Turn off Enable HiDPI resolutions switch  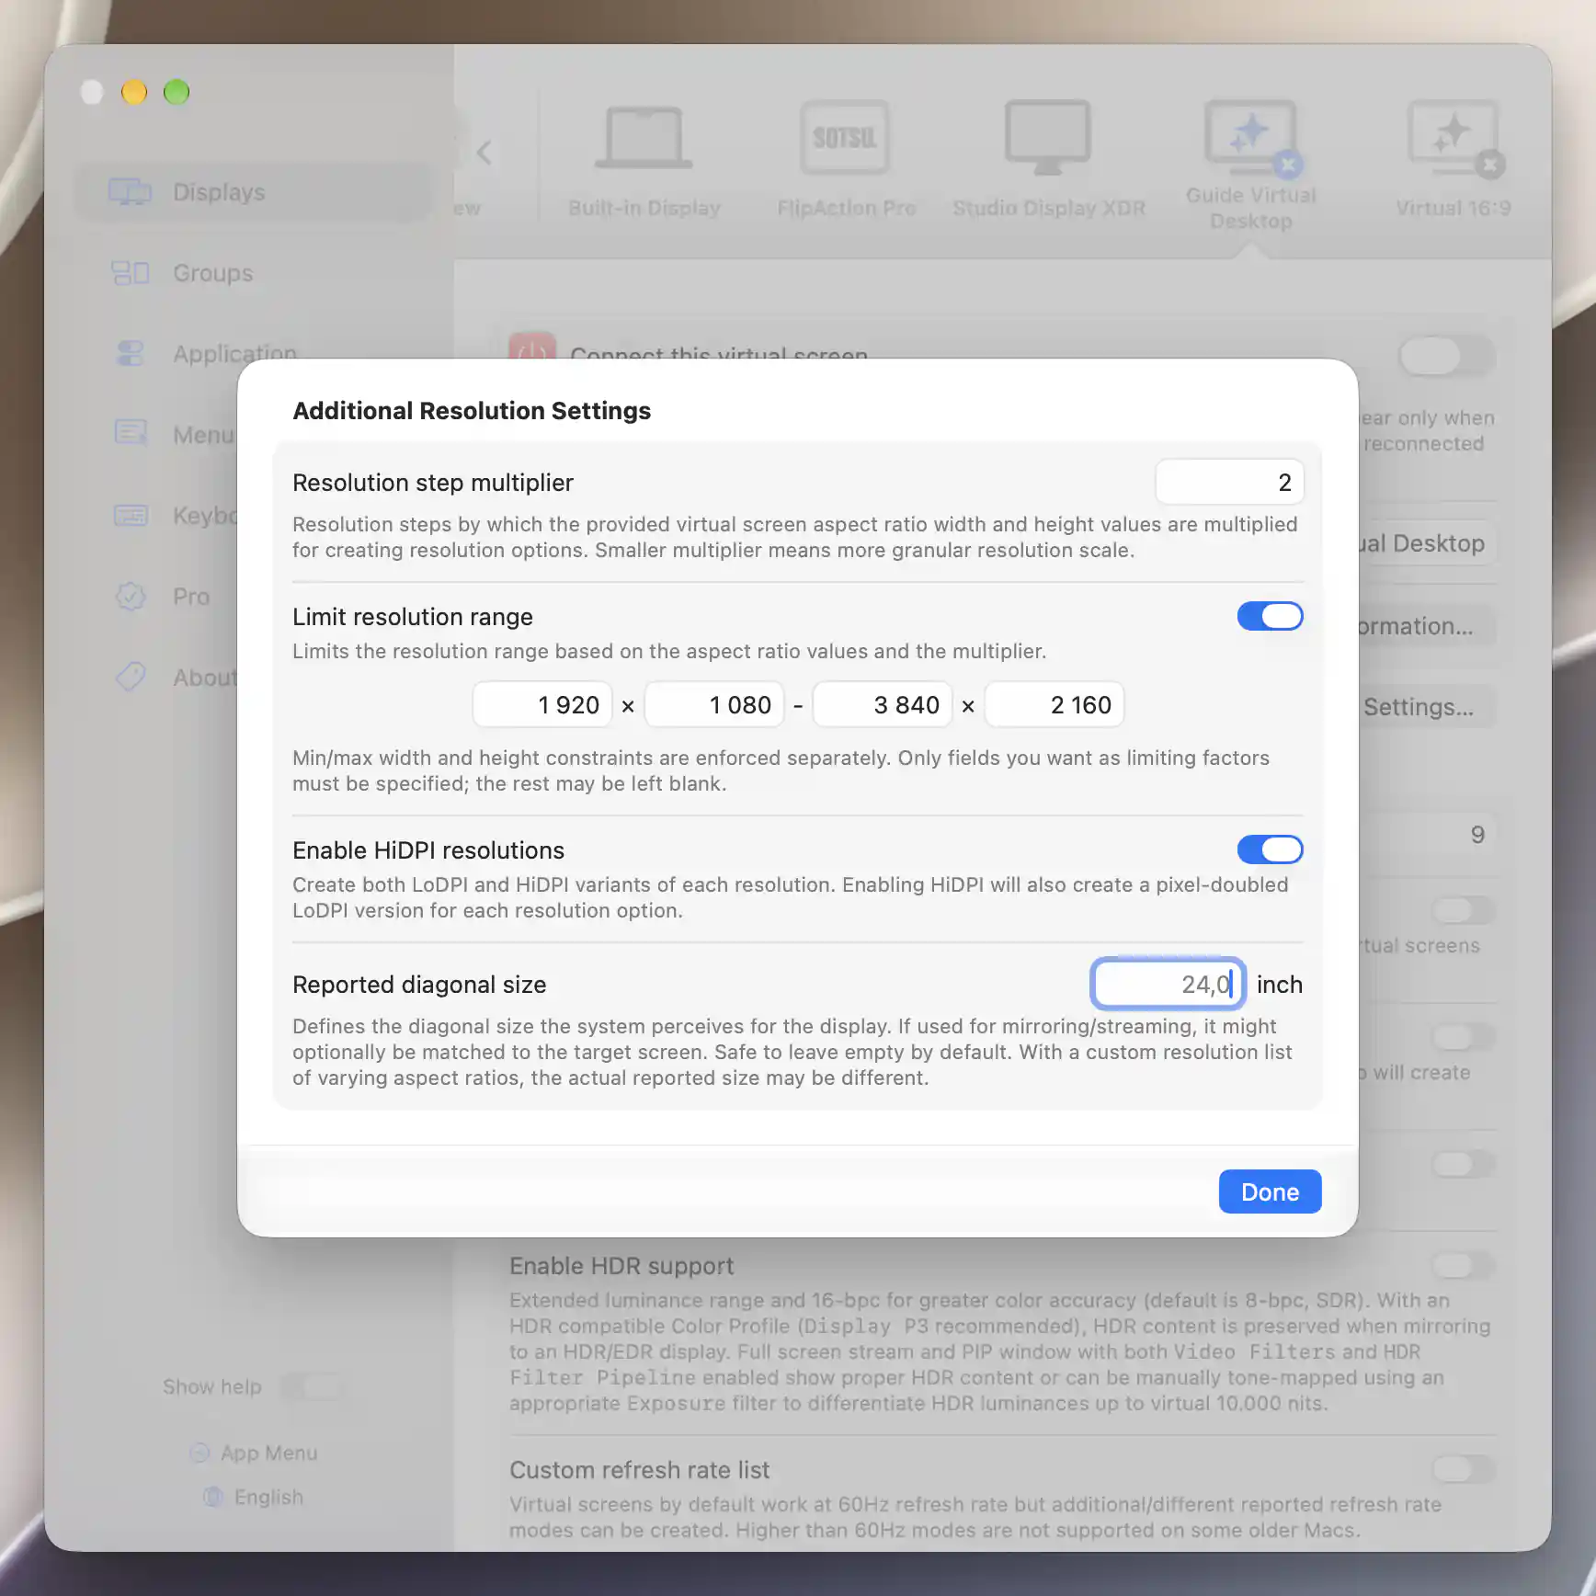tap(1270, 849)
